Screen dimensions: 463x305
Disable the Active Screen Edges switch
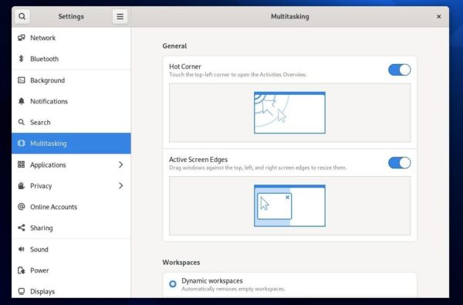pos(399,163)
